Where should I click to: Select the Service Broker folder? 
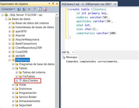(x=28, y=97)
